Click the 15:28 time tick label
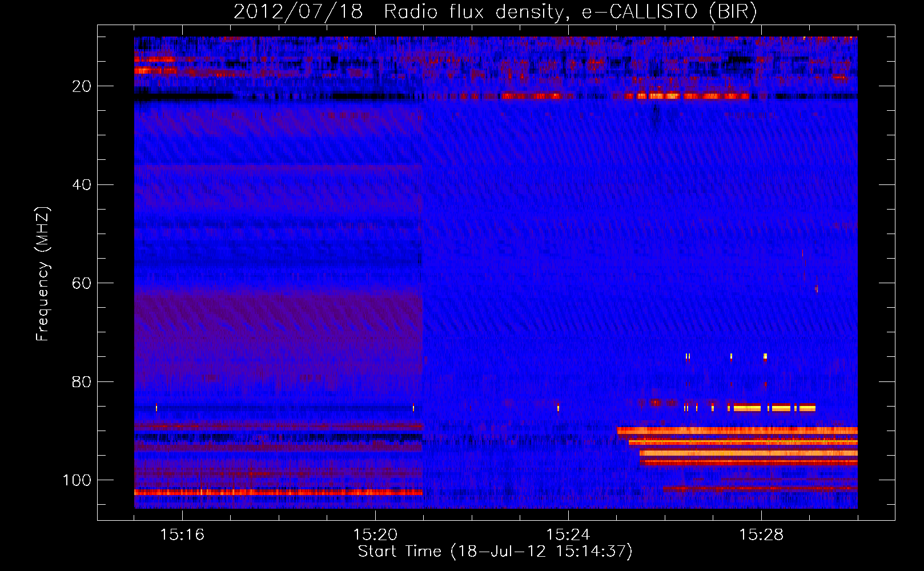Image resolution: width=924 pixels, height=571 pixels. click(761, 535)
